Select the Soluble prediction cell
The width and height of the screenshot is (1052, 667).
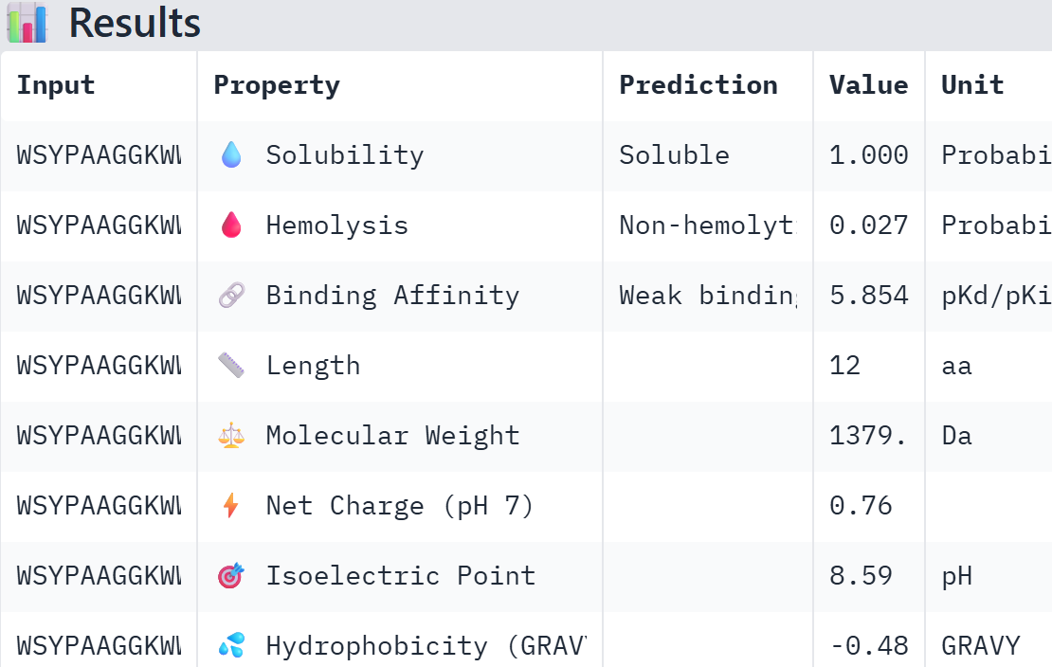674,155
